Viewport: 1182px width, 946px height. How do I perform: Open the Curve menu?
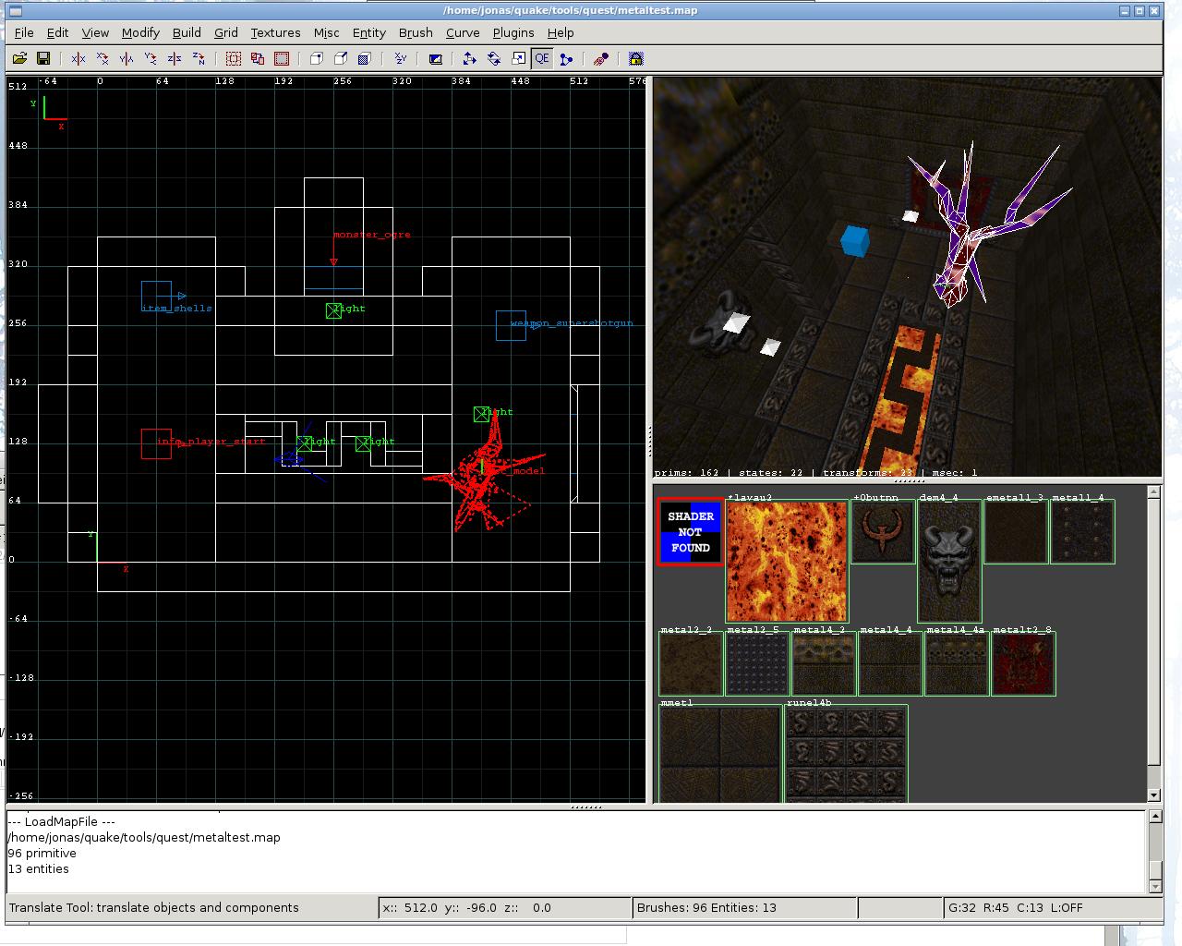click(463, 32)
